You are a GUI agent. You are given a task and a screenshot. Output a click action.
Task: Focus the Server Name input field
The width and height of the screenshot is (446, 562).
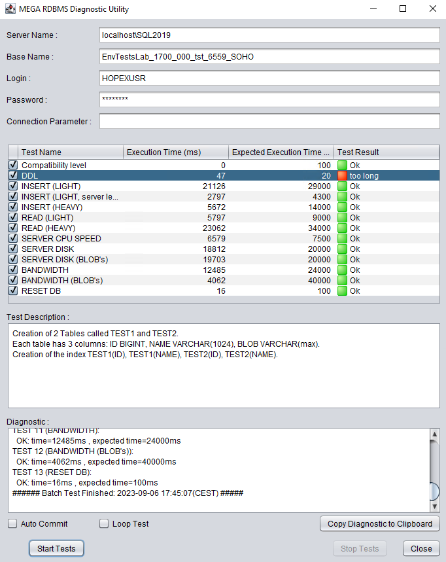point(269,35)
